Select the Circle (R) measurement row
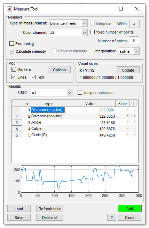This screenshot has height=228, width=149. [x=74, y=135]
